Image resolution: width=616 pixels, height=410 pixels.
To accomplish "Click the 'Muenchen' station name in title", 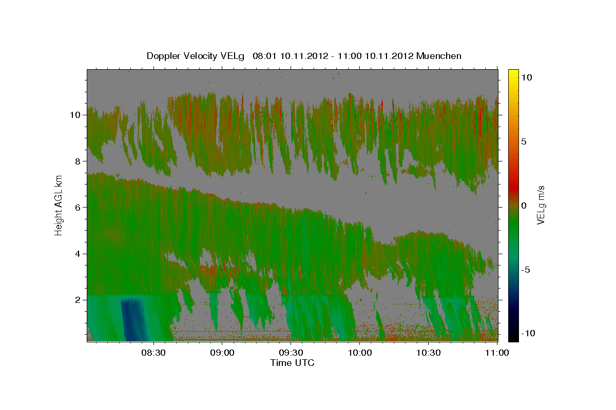I will point(439,56).
